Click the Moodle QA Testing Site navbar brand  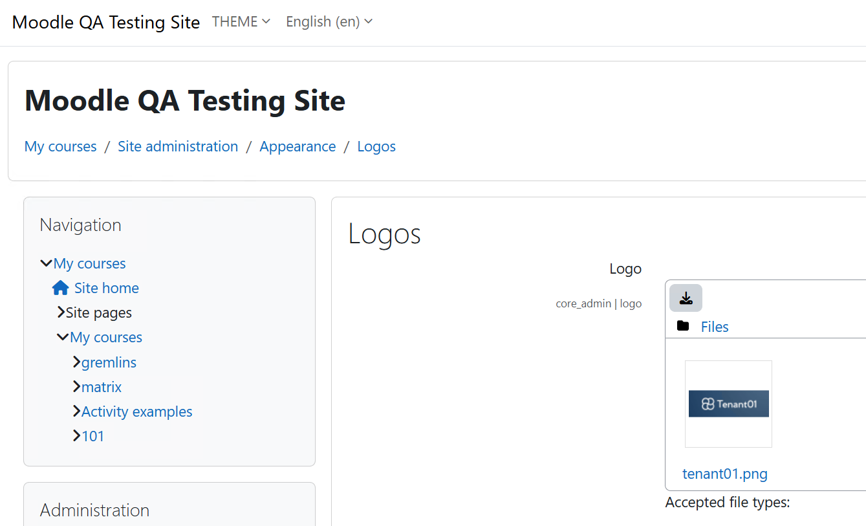tap(106, 22)
